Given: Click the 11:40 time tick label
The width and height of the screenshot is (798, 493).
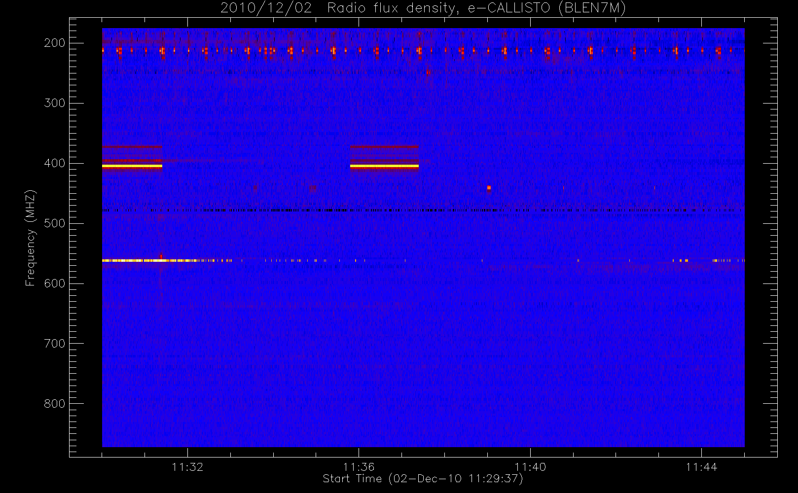Looking at the screenshot, I should (x=530, y=467).
